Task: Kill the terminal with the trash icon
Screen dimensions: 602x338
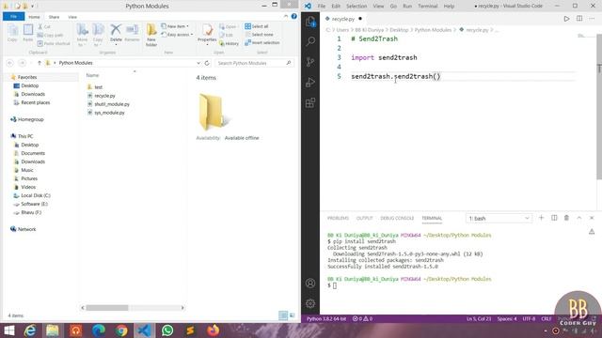Action: pyautogui.click(x=566, y=218)
